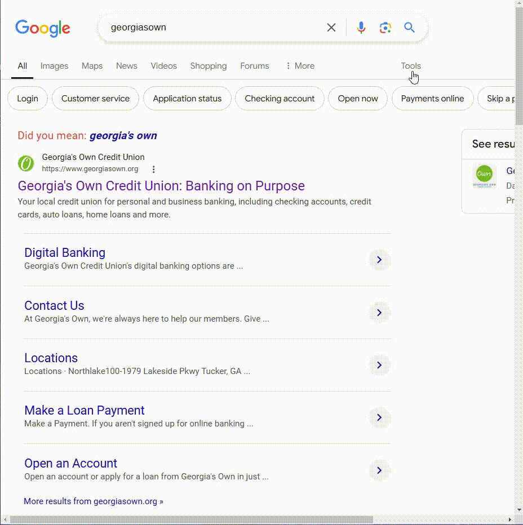Click the magnifying glass search icon
The height and width of the screenshot is (525, 523).
(x=410, y=28)
